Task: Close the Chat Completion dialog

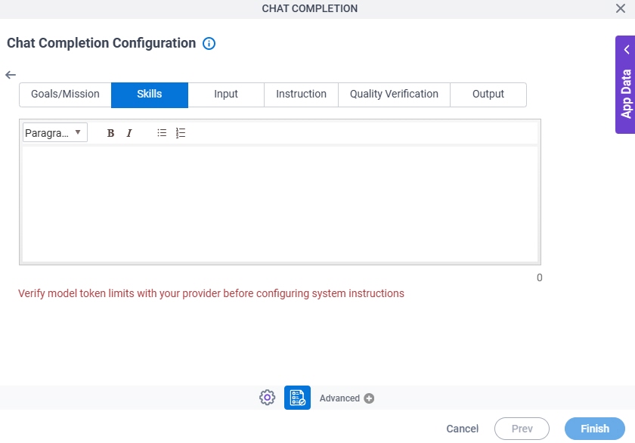Action: (x=620, y=8)
